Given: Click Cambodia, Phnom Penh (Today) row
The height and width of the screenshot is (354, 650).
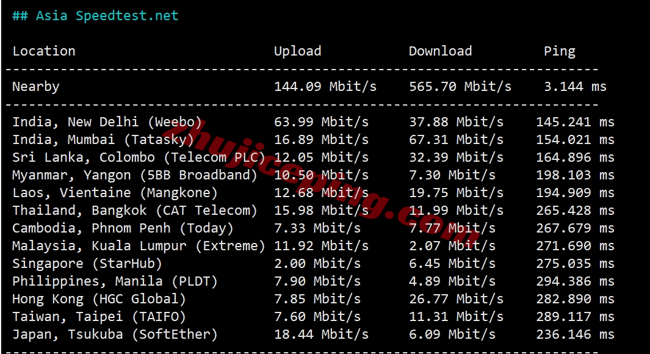Looking at the screenshot, I should [313, 228].
